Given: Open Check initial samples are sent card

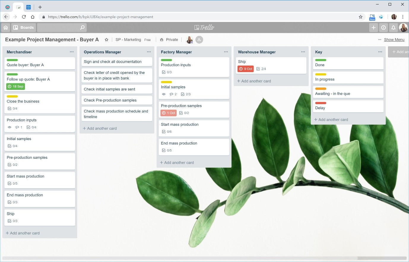Looking at the screenshot, I should 117,89.
